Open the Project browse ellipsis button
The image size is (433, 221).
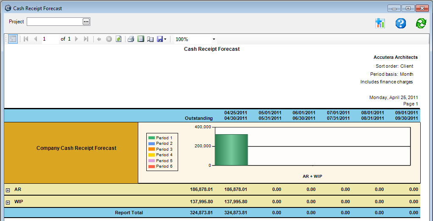point(86,22)
